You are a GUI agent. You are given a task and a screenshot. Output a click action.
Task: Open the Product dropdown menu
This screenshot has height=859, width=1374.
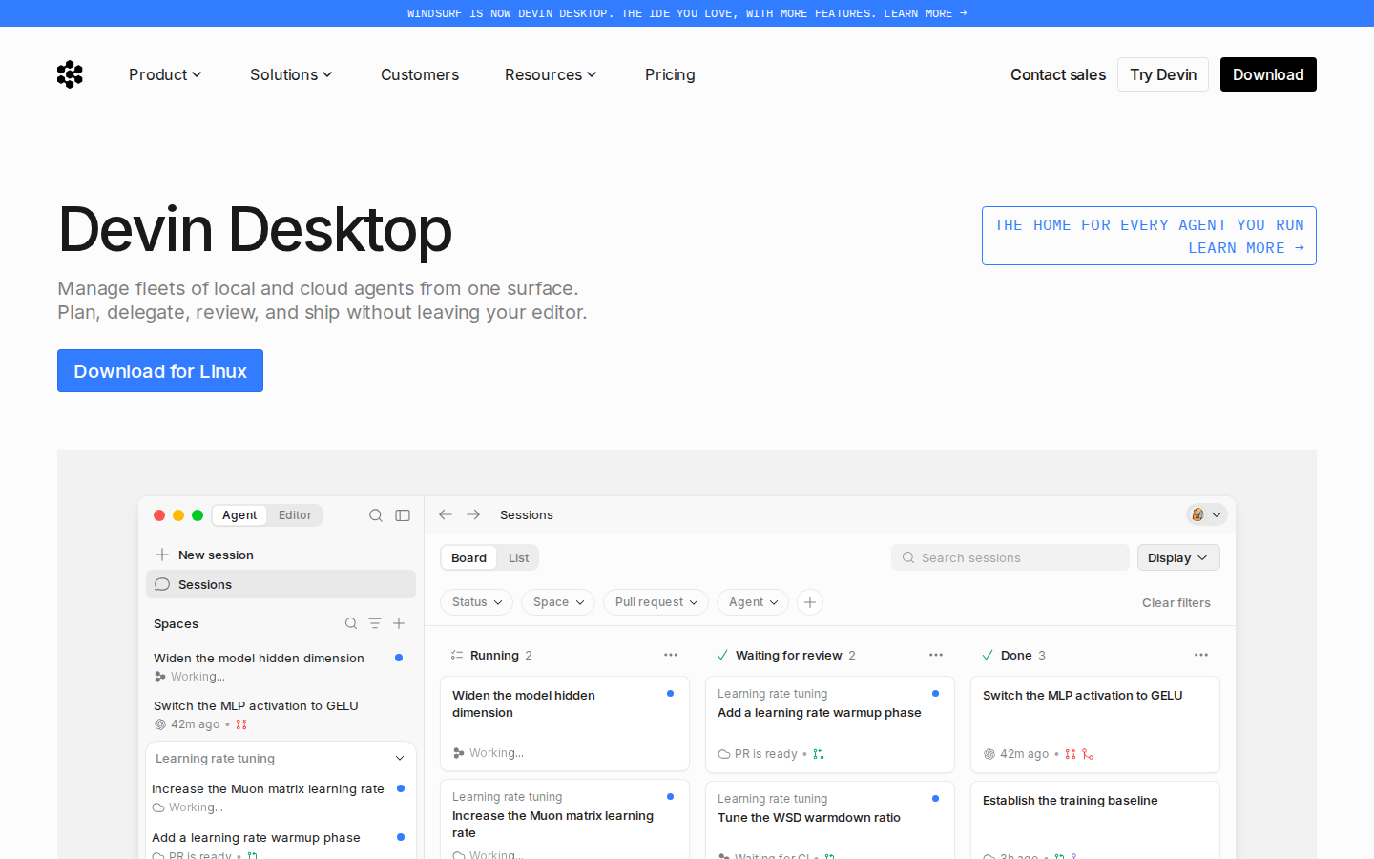[165, 74]
